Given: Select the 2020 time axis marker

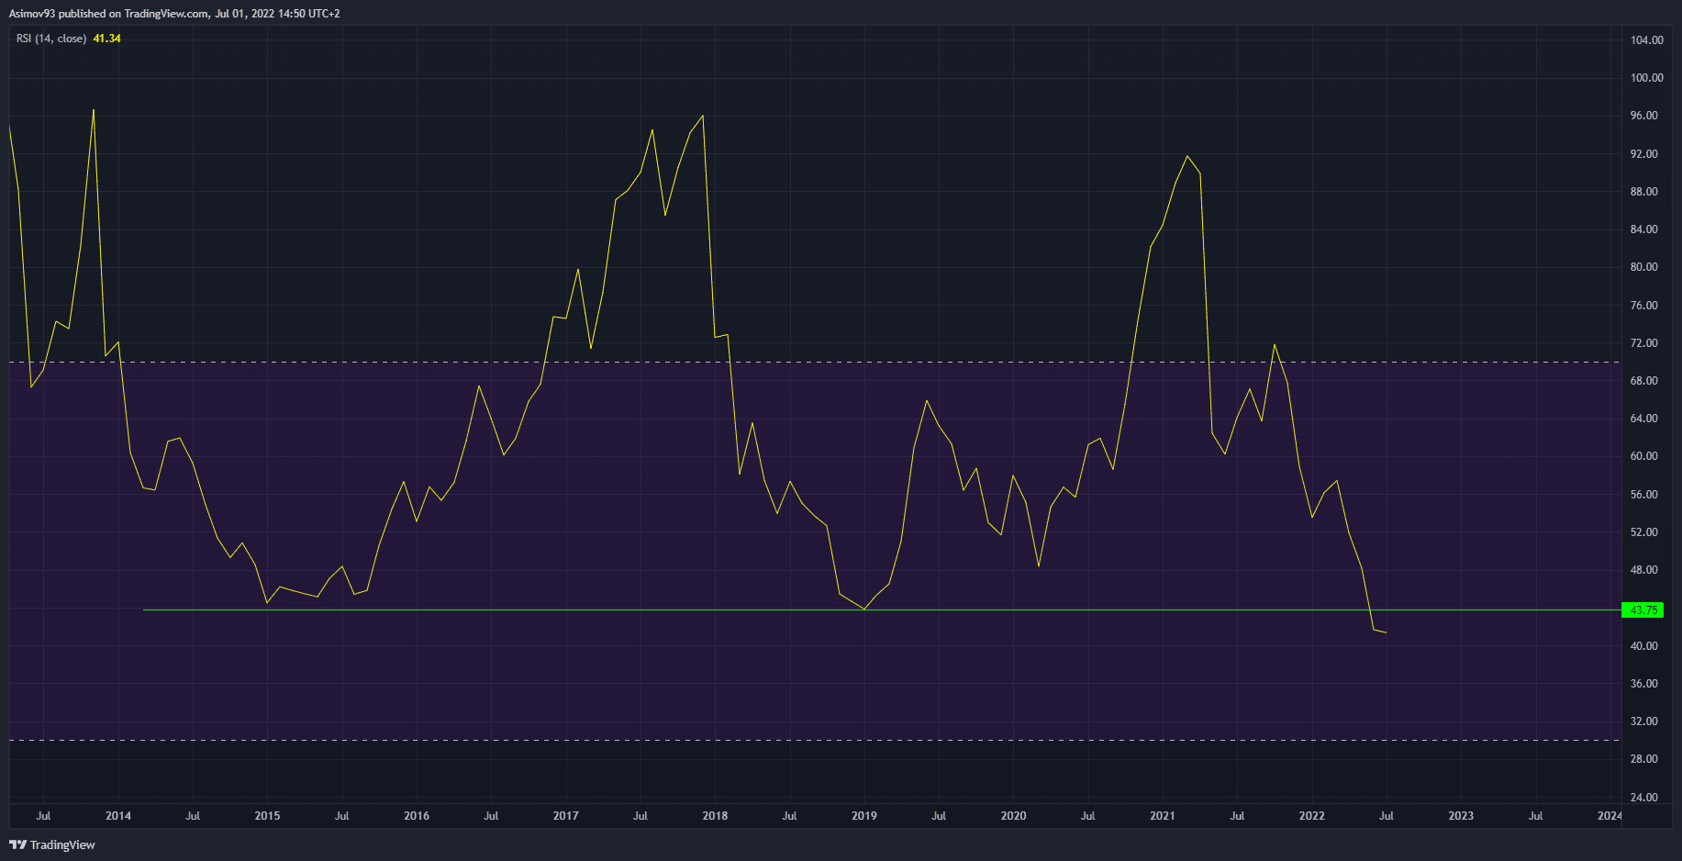Looking at the screenshot, I should point(1013,816).
